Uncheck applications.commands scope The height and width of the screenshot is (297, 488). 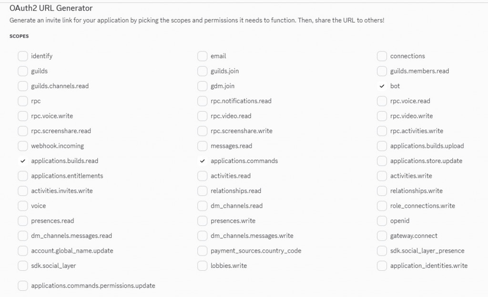[203, 161]
